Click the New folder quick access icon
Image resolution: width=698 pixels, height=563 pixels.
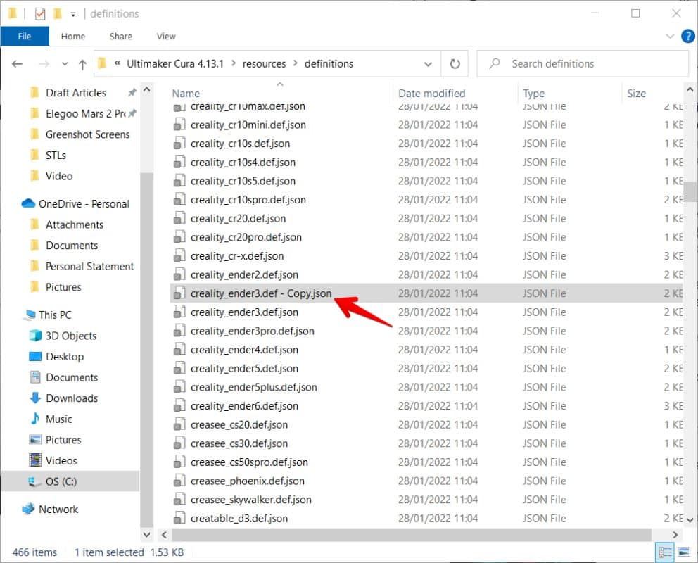pyautogui.click(x=57, y=14)
